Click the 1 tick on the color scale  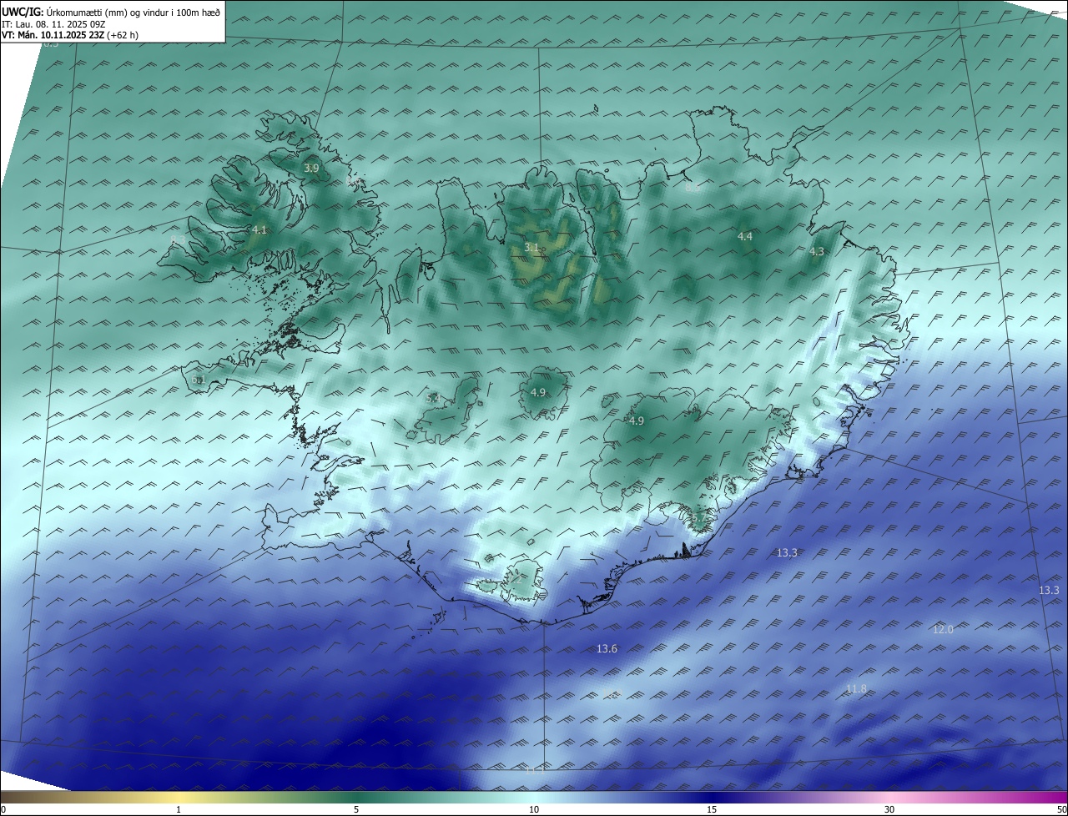[x=179, y=809]
